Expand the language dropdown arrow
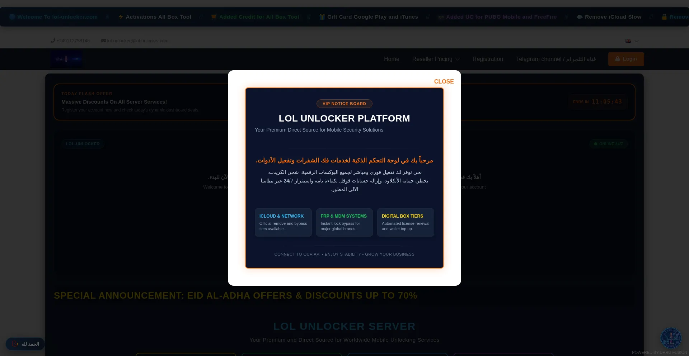689x356 pixels. [636, 41]
